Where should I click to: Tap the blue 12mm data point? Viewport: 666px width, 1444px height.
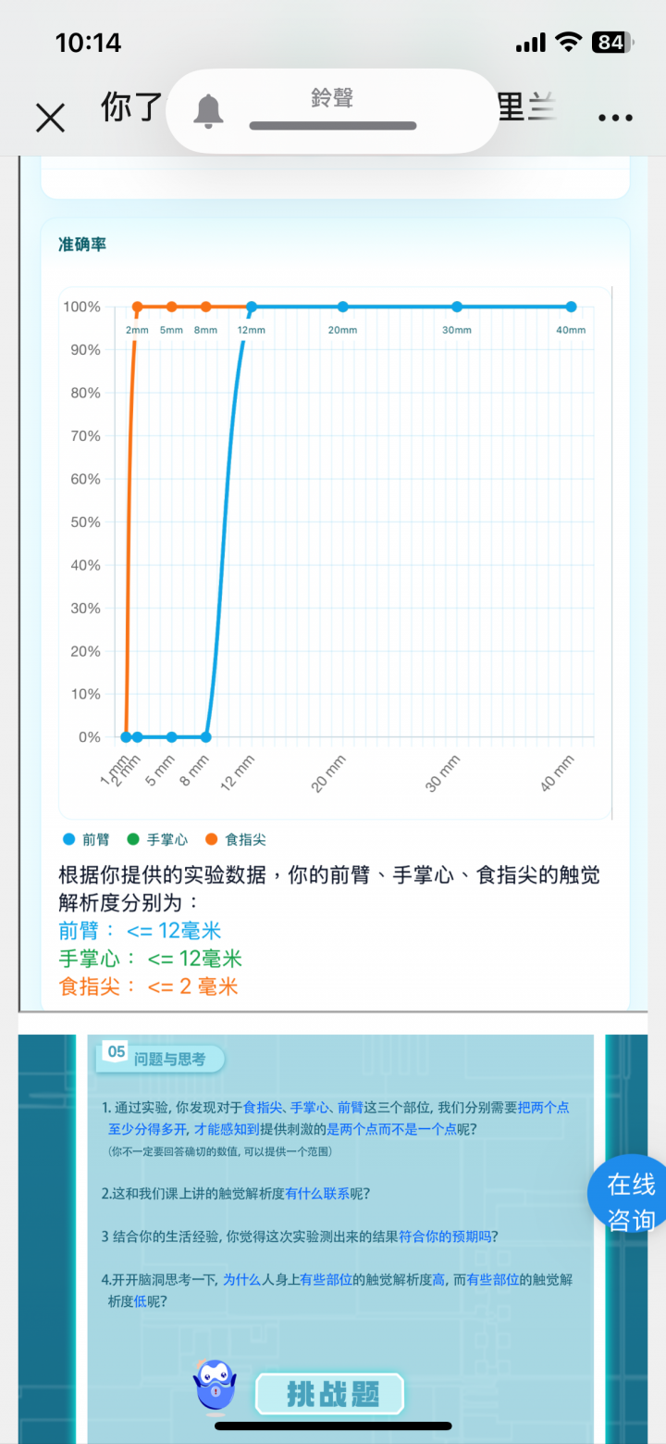(x=251, y=307)
